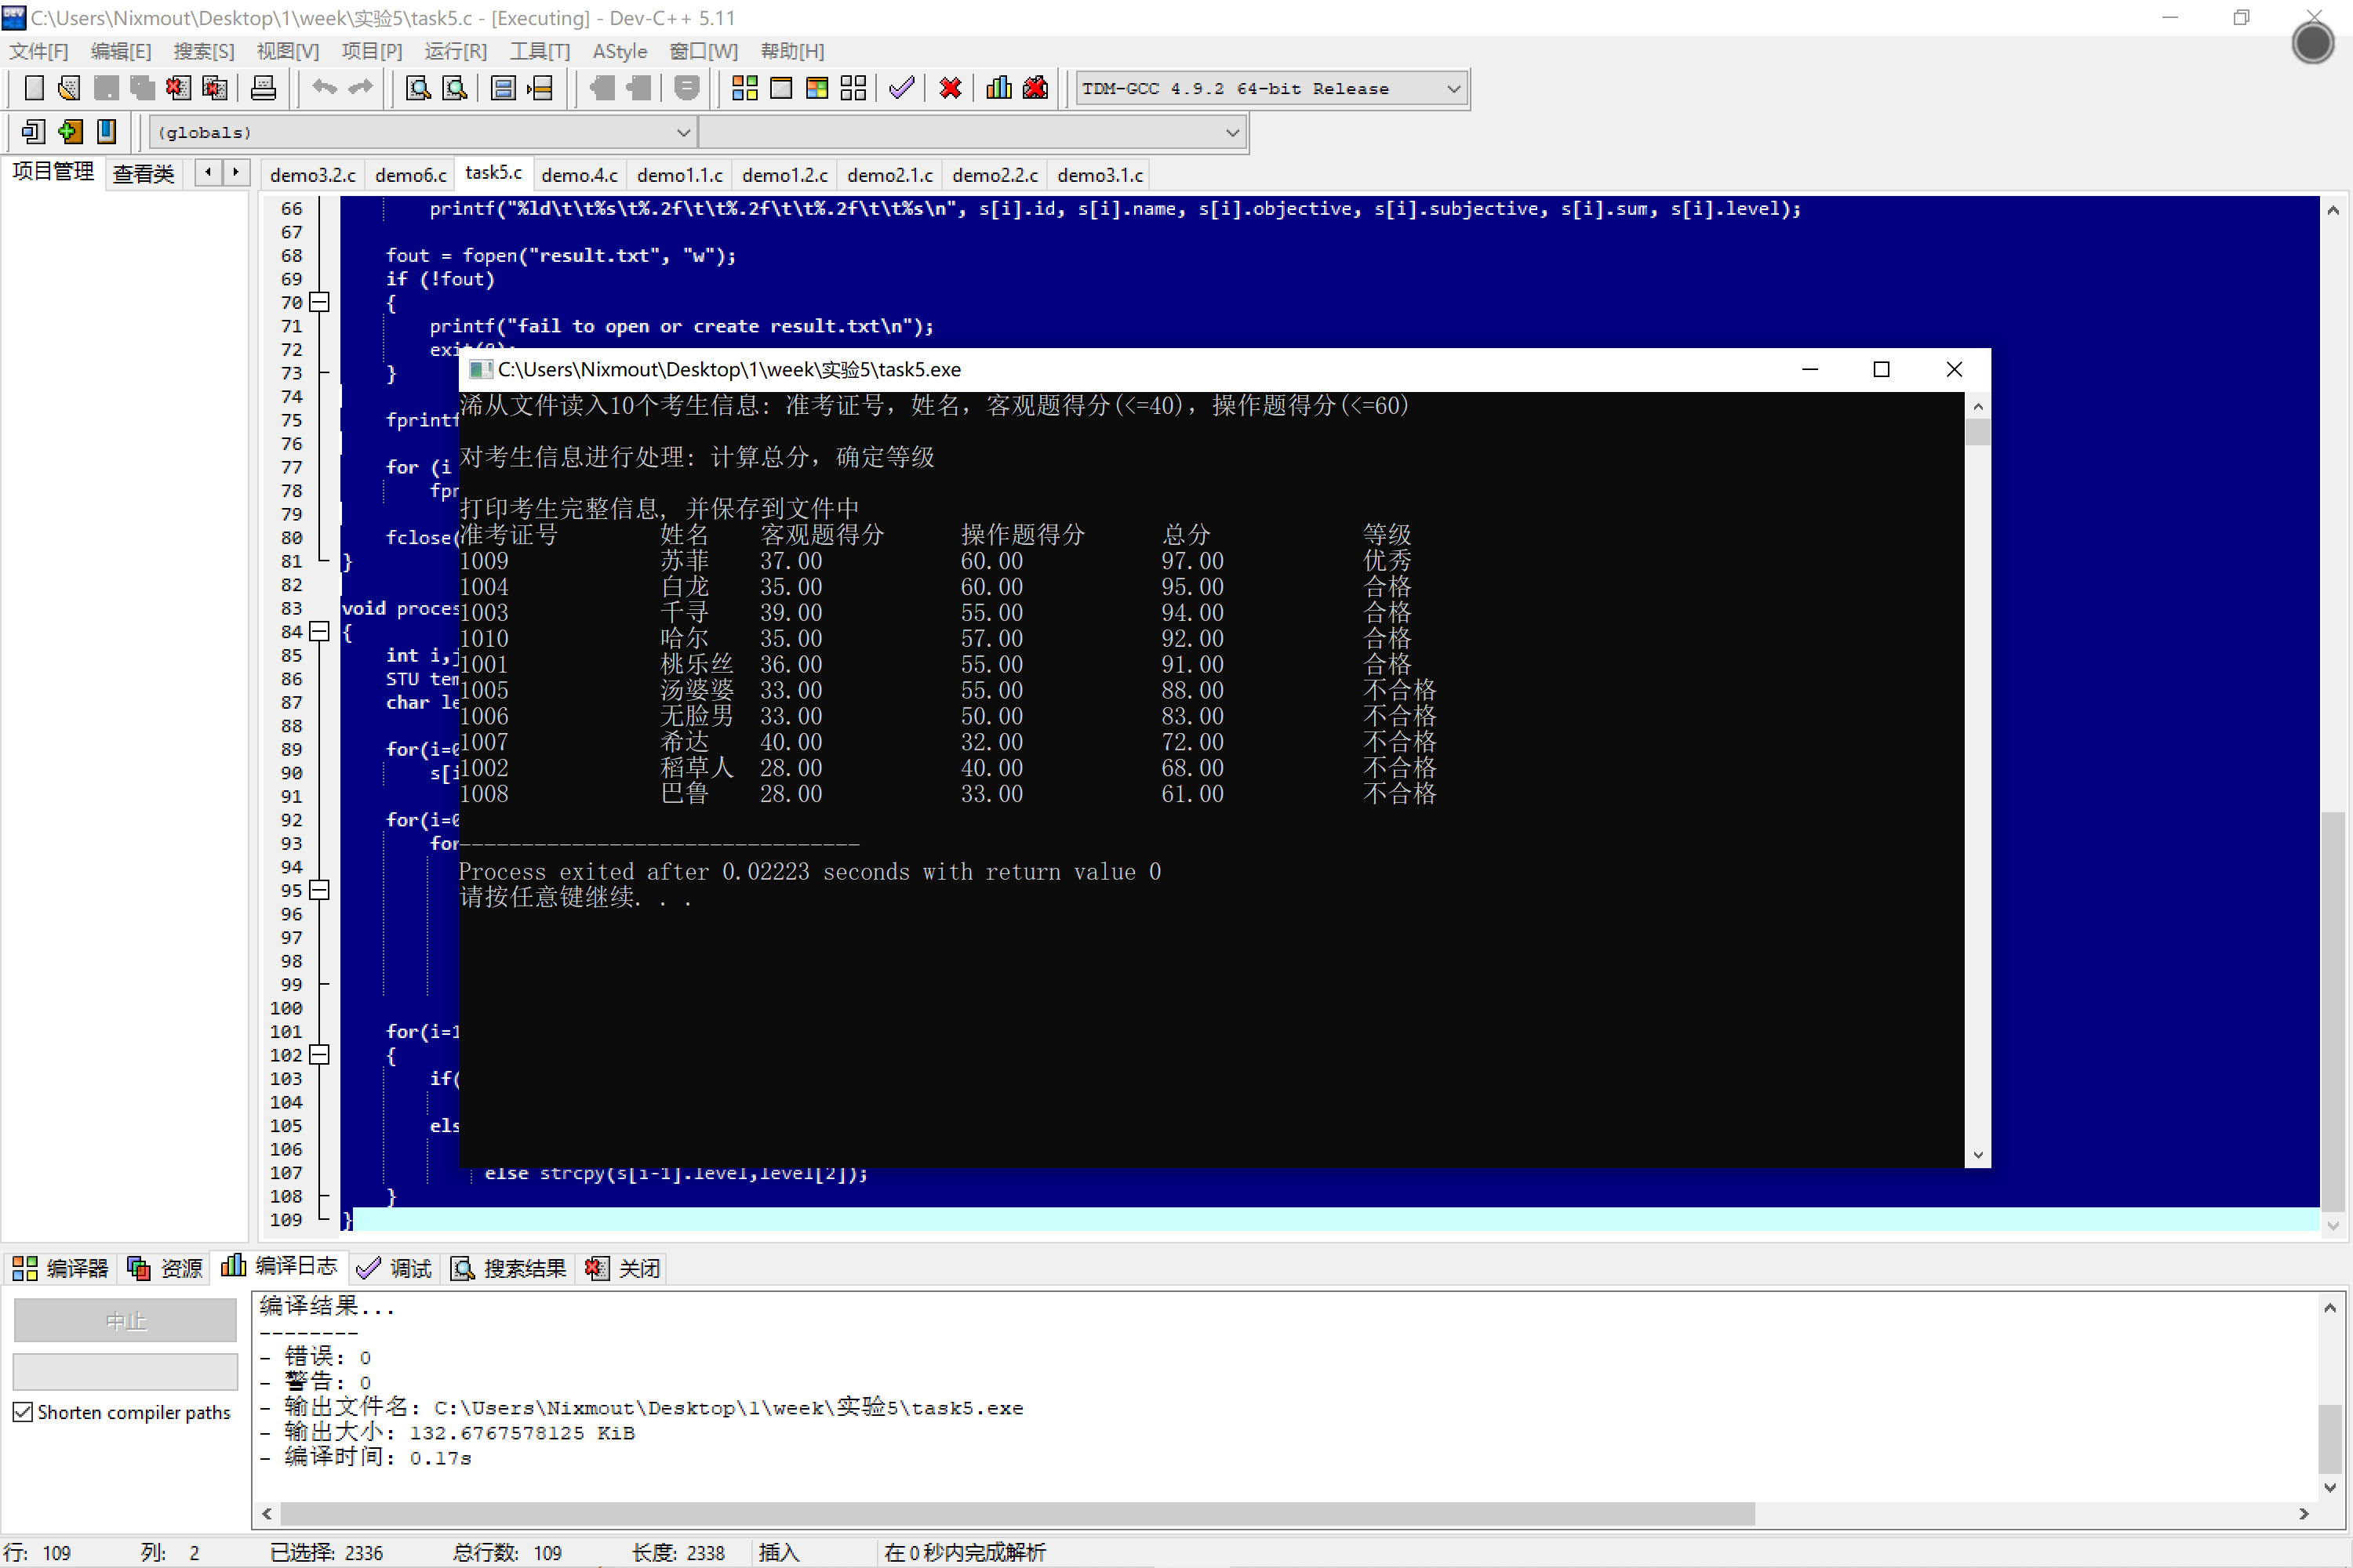
Task: Click the Profile Analysis bar chart icon
Action: [x=998, y=88]
